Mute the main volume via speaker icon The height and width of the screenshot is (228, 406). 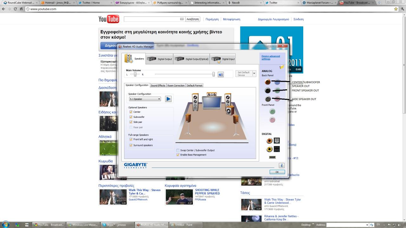[221, 74]
